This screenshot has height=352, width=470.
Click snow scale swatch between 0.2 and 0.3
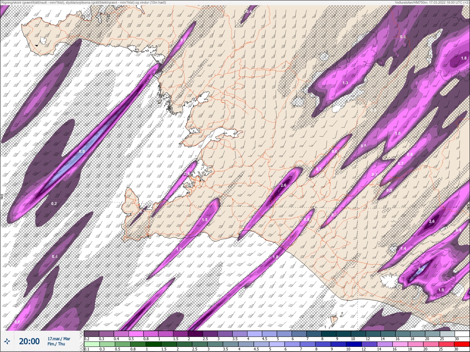[x=92, y=334]
